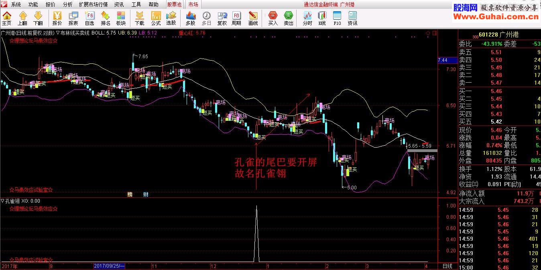The width and height of the screenshot is (541, 270).
Task: Expand the 孔雀翎 indicator dropdown triangle
Action: [2, 201]
